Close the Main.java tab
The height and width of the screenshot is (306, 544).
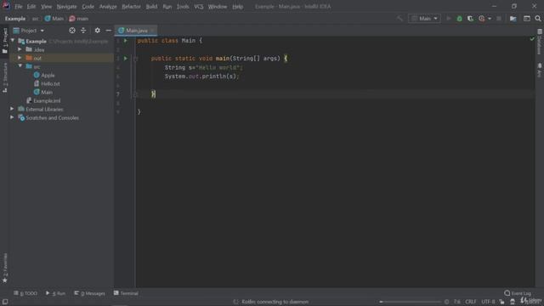coord(153,31)
